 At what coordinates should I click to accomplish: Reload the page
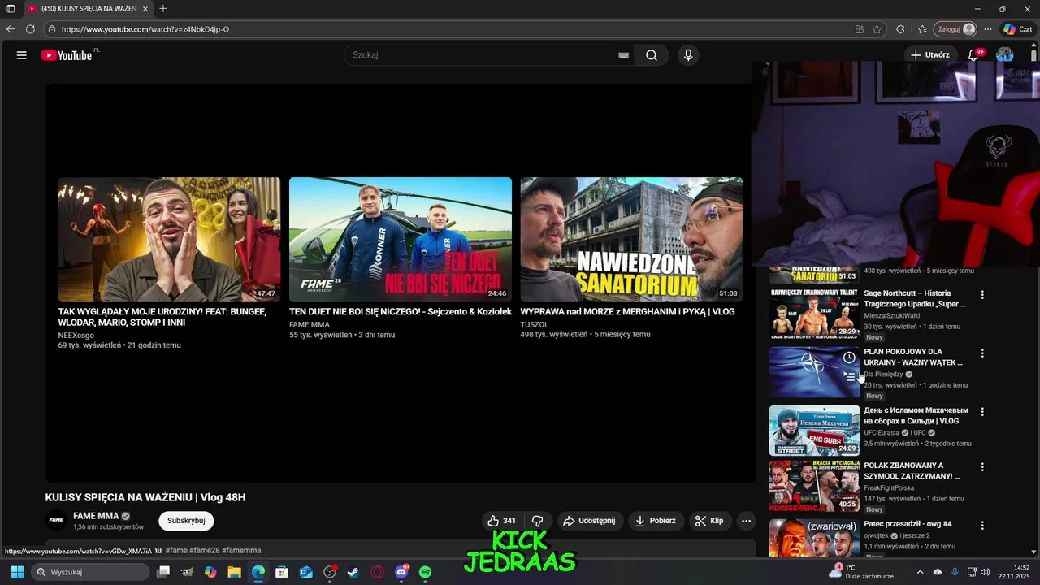coord(30,29)
